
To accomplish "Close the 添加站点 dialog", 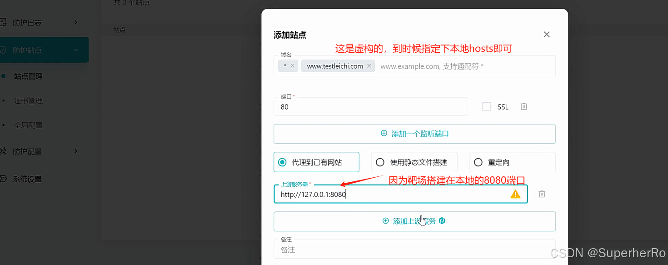I will (547, 35).
